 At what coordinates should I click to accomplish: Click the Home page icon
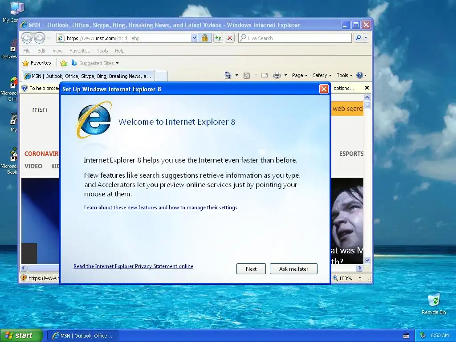pos(228,75)
